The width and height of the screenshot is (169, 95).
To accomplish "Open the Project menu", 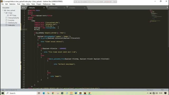I will point(39,4).
